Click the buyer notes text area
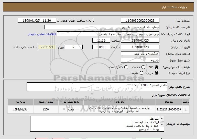Viewport: 197px width, 139px height. (97, 124)
